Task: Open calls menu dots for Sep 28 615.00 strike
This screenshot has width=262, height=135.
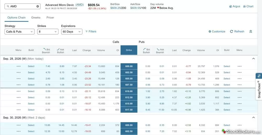Action: click(19, 104)
